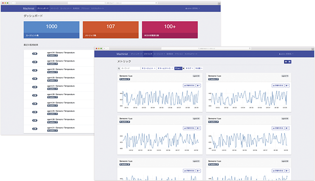
Task: Click 詳細を見る on agent 63 chart
Action: click(x=189, y=85)
